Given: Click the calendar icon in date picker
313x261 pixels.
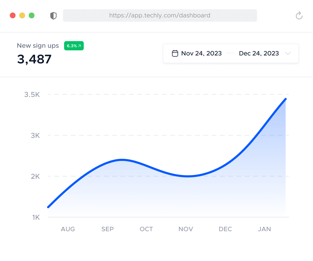Looking at the screenshot, I should tap(175, 53).
